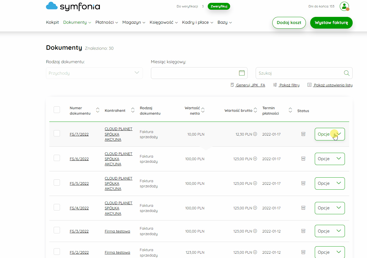Click the Symfonia cloud logo
This screenshot has width=367, height=258.
pos(73,6)
